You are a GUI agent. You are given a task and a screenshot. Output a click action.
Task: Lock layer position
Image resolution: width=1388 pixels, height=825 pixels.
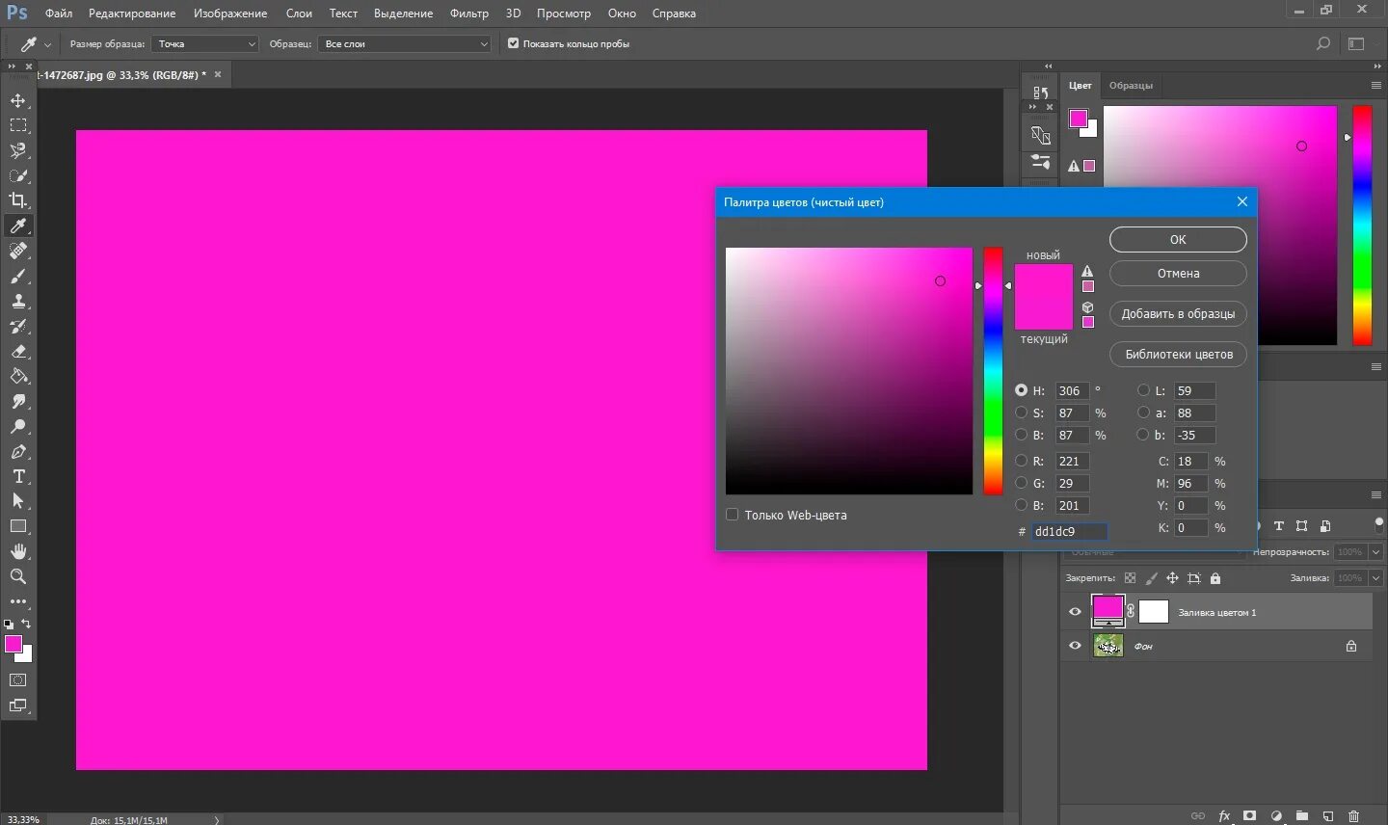[1172, 578]
